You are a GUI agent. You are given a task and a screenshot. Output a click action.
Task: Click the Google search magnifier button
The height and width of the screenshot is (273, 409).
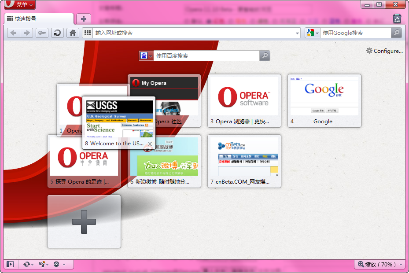click(x=396, y=33)
